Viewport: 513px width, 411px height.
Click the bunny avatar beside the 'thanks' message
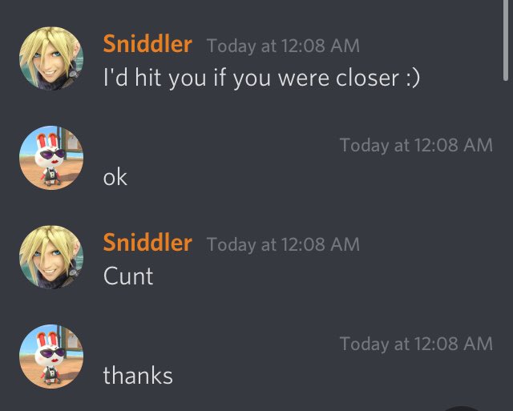tap(51, 357)
